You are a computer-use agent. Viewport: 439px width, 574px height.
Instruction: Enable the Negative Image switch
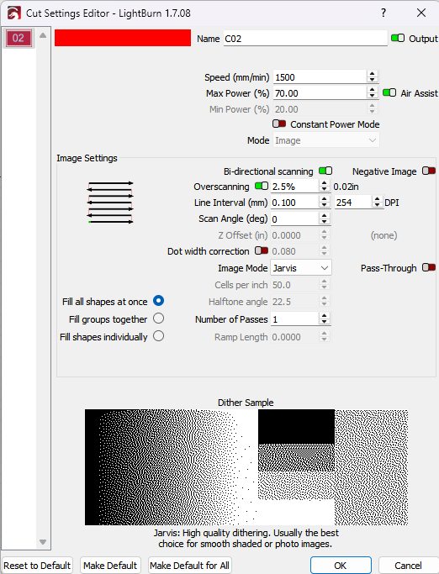[429, 171]
